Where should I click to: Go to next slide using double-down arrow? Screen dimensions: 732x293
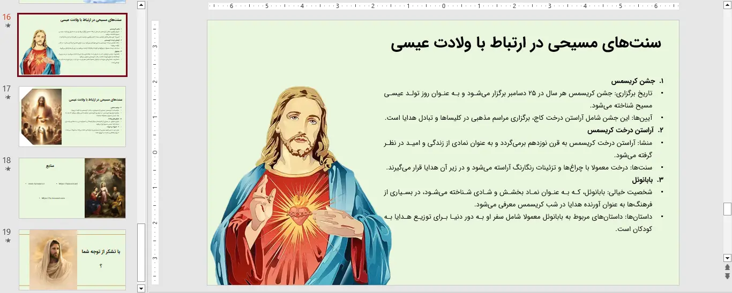(x=727, y=276)
